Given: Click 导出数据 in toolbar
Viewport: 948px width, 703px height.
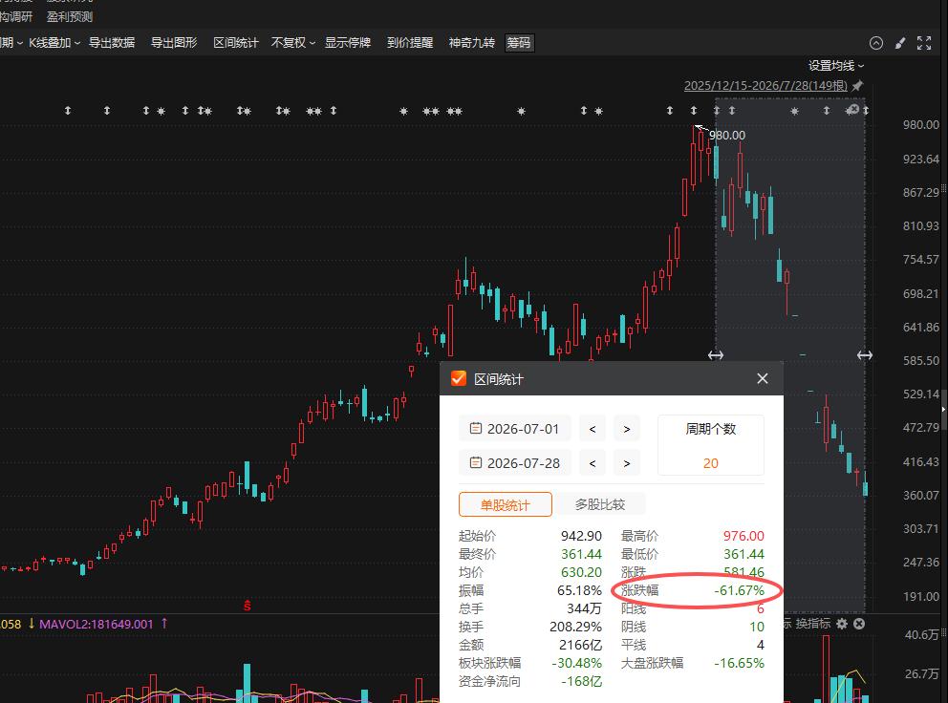Looking at the screenshot, I should (112, 43).
